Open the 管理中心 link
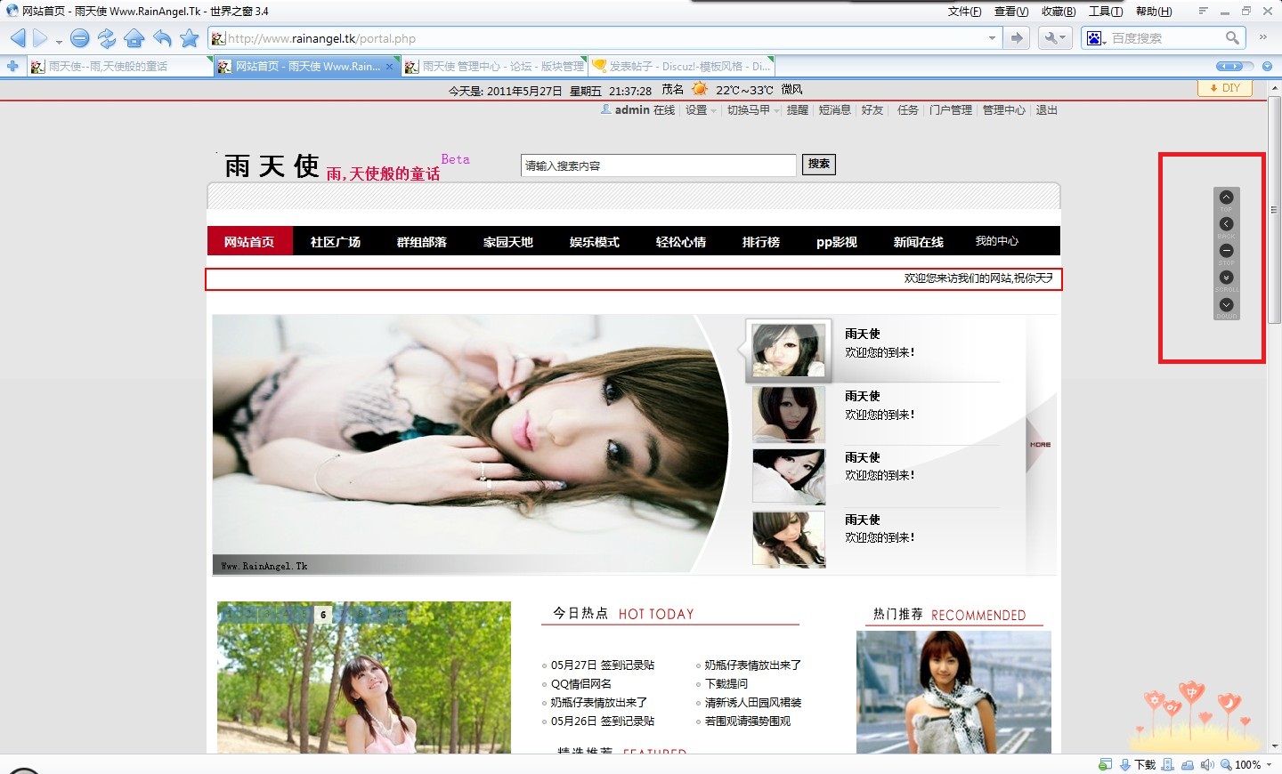Screen dimensions: 1282x774 [x=1004, y=110]
